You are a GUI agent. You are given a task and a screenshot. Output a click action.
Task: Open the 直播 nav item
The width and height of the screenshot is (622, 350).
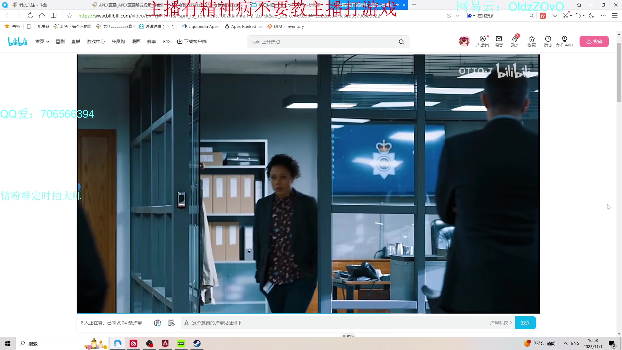tap(76, 41)
